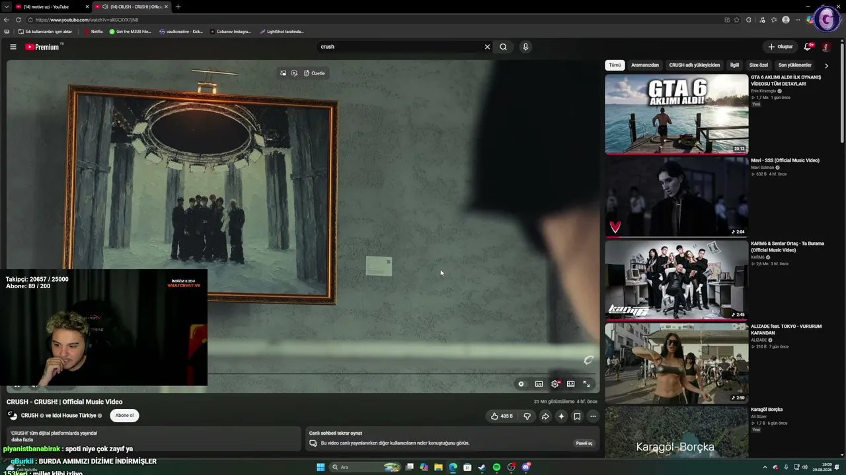This screenshot has width=846, height=475.
Task: Click the browser address bar URL
Action: click(x=87, y=20)
